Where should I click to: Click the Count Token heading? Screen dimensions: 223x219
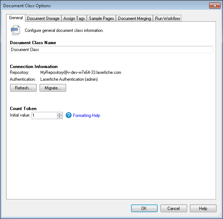[x=23, y=109]
